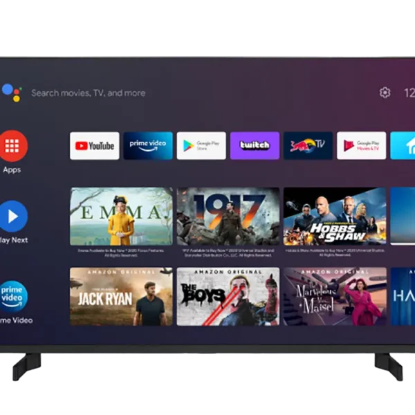This screenshot has width=415, height=415.
Task: Click the Prime Video row label
Action: click(16, 320)
